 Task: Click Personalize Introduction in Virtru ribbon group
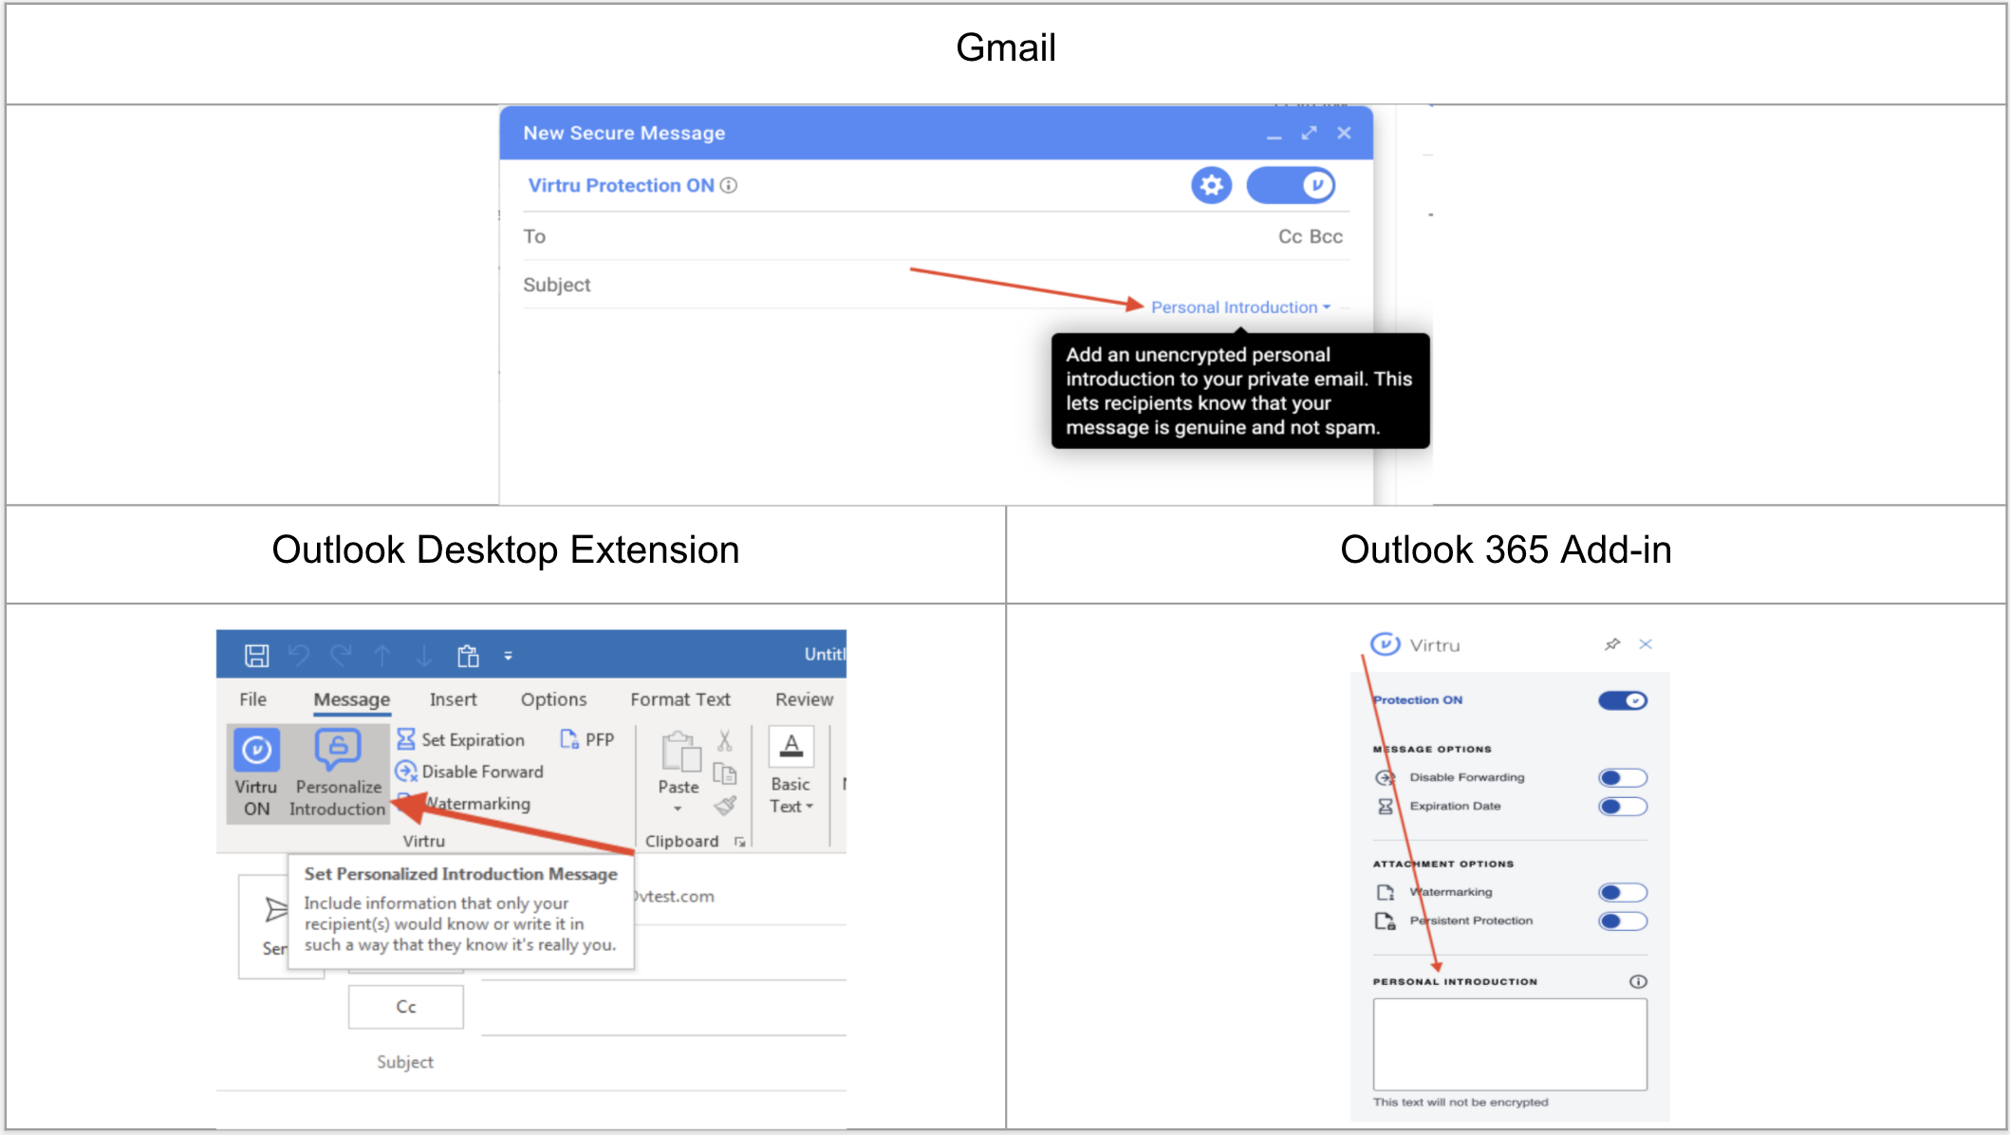(338, 772)
